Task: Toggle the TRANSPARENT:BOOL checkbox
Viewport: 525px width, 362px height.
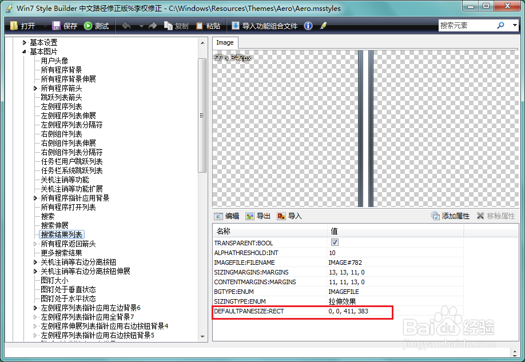Action: 335,243
